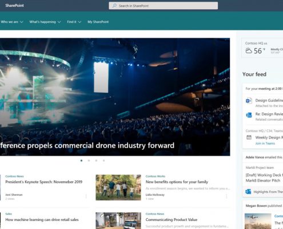Open Communicating Product Value article
The width and height of the screenshot is (283, 229).
(x=172, y=220)
